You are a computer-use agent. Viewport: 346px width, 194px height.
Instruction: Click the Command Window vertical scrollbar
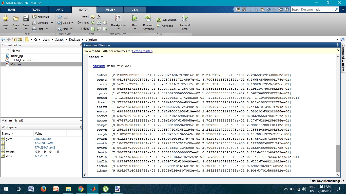338,157
